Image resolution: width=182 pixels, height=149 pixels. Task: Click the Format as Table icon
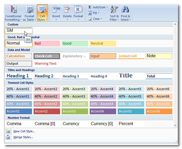(29, 10)
